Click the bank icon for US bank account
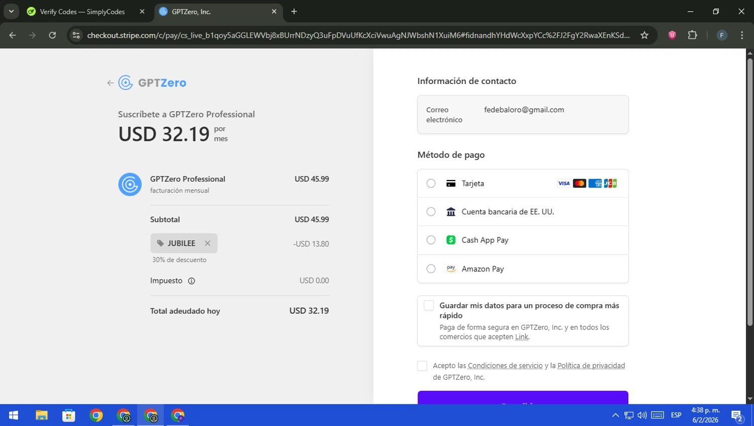Screen dimensions: 754x426 [x=451, y=212]
